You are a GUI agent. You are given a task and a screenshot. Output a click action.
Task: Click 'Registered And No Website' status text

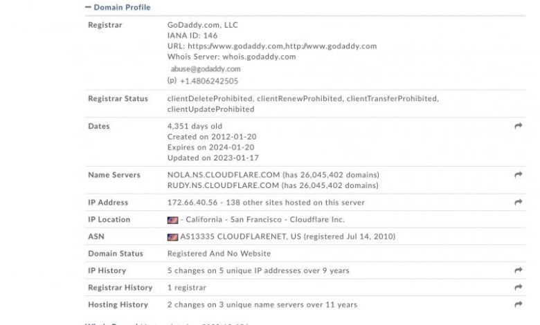coord(219,254)
